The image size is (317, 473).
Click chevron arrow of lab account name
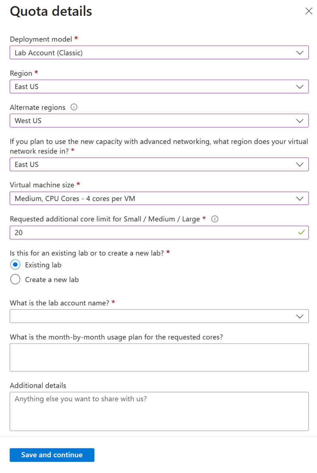pyautogui.click(x=300, y=317)
